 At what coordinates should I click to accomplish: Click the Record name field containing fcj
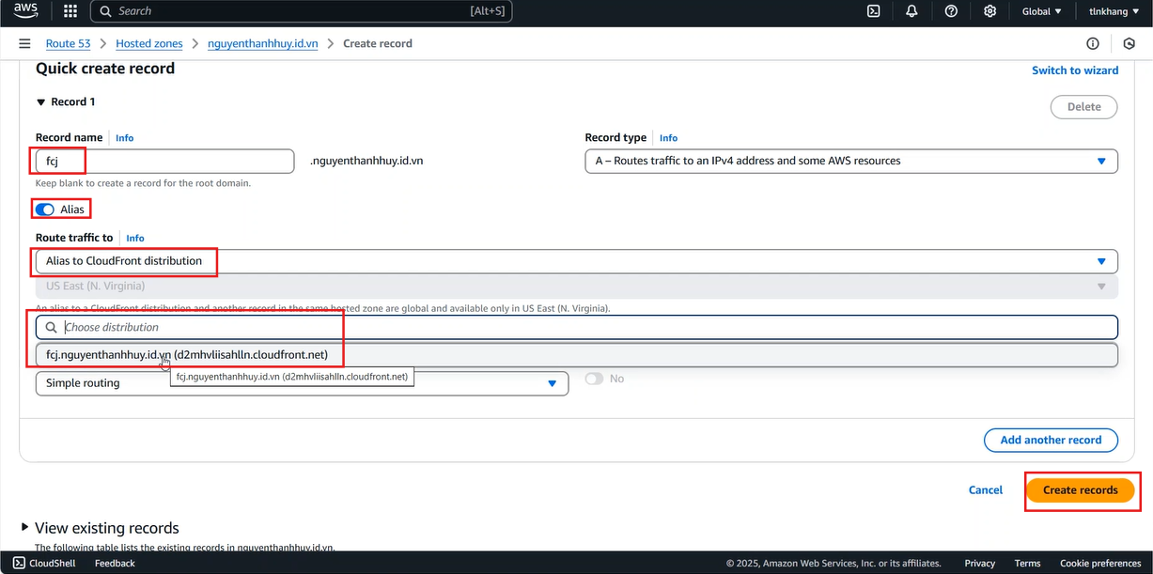coord(165,161)
